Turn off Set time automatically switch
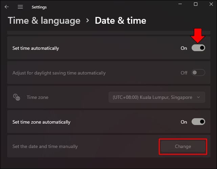The width and height of the screenshot is (217, 169). coord(198,48)
